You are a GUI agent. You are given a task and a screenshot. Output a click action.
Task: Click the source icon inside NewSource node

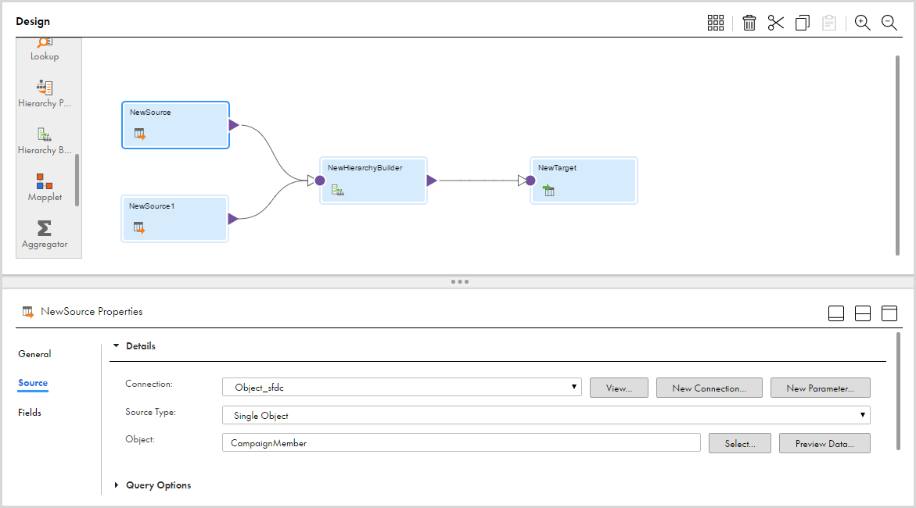click(x=139, y=134)
